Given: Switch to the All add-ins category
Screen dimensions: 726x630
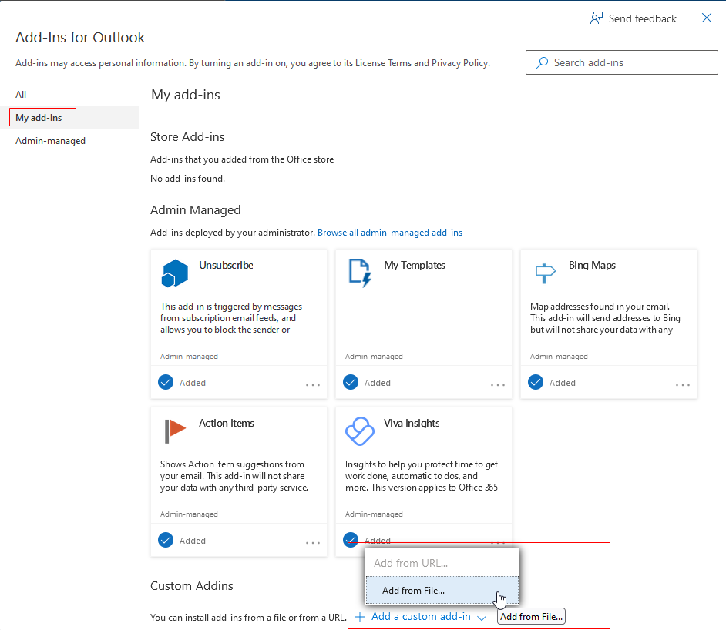Looking at the screenshot, I should coord(21,95).
